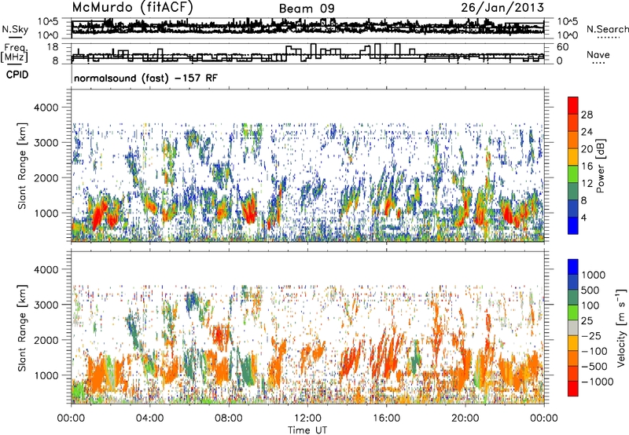The height and width of the screenshot is (435, 629).
Task: Click the 'Time UT' axis title
Action: pyautogui.click(x=307, y=430)
